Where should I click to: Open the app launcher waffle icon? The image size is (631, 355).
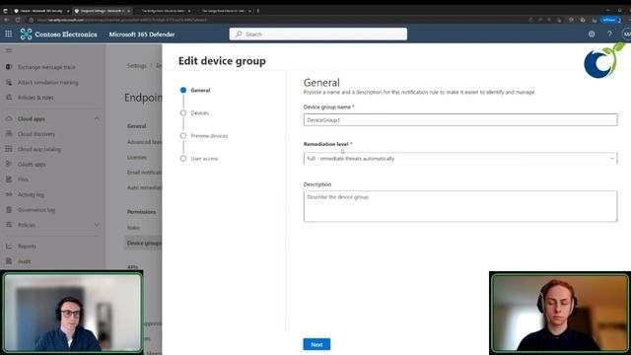tap(9, 35)
